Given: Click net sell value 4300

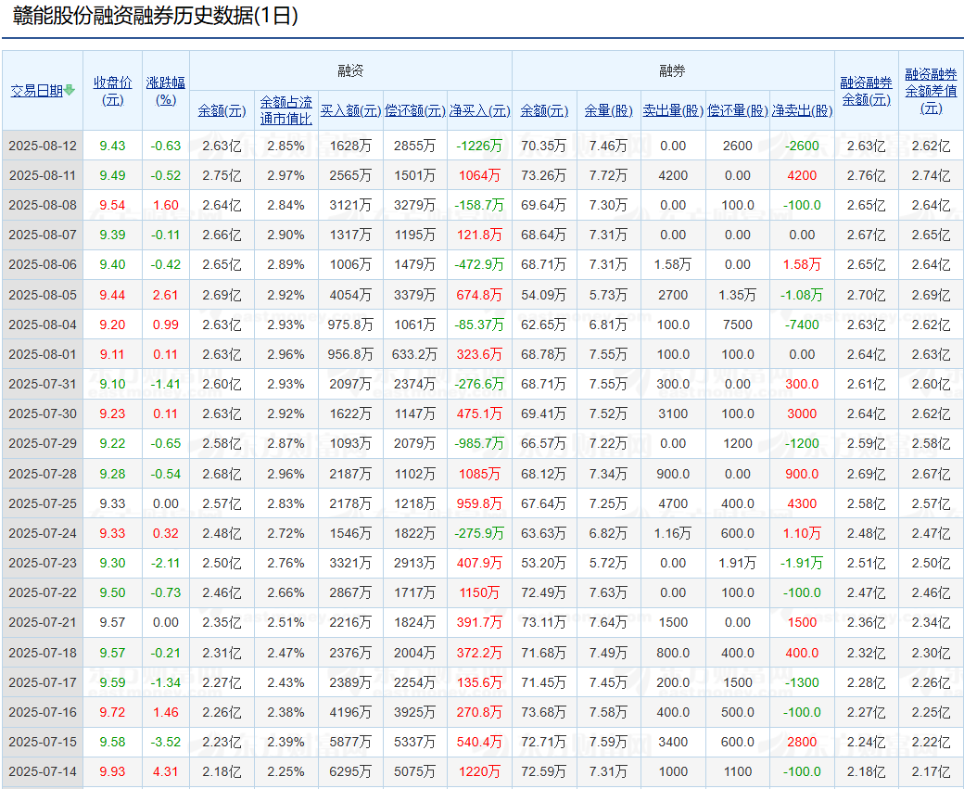Looking at the screenshot, I should click(803, 503).
